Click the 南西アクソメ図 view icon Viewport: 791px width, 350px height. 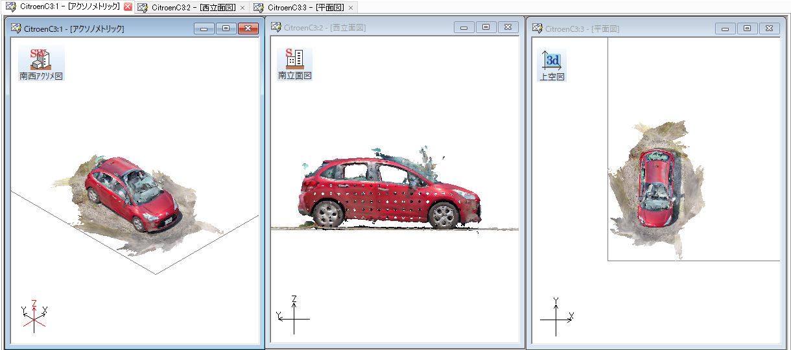[x=41, y=64]
